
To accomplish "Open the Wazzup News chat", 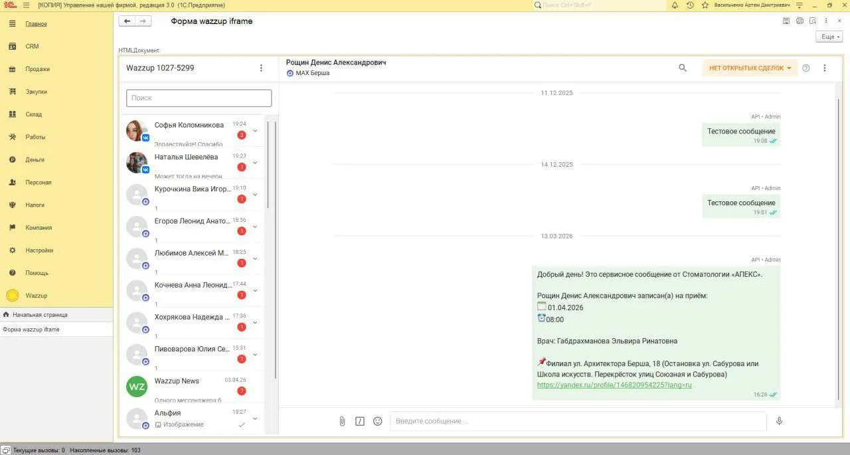I will (193, 387).
